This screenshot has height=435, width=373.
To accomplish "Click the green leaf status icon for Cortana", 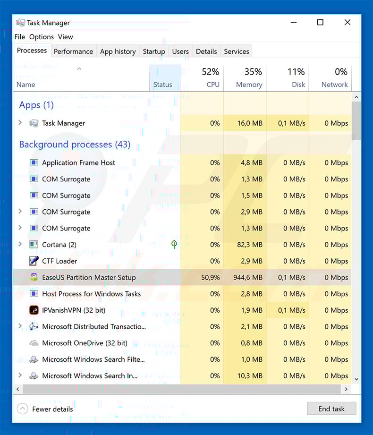I will tap(174, 244).
